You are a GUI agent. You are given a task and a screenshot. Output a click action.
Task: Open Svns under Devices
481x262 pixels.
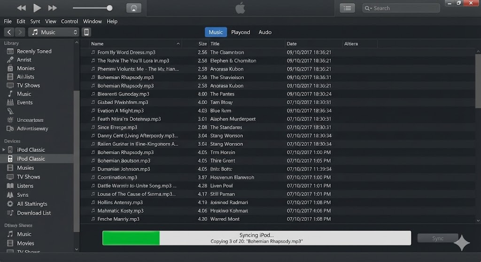tap(23, 195)
